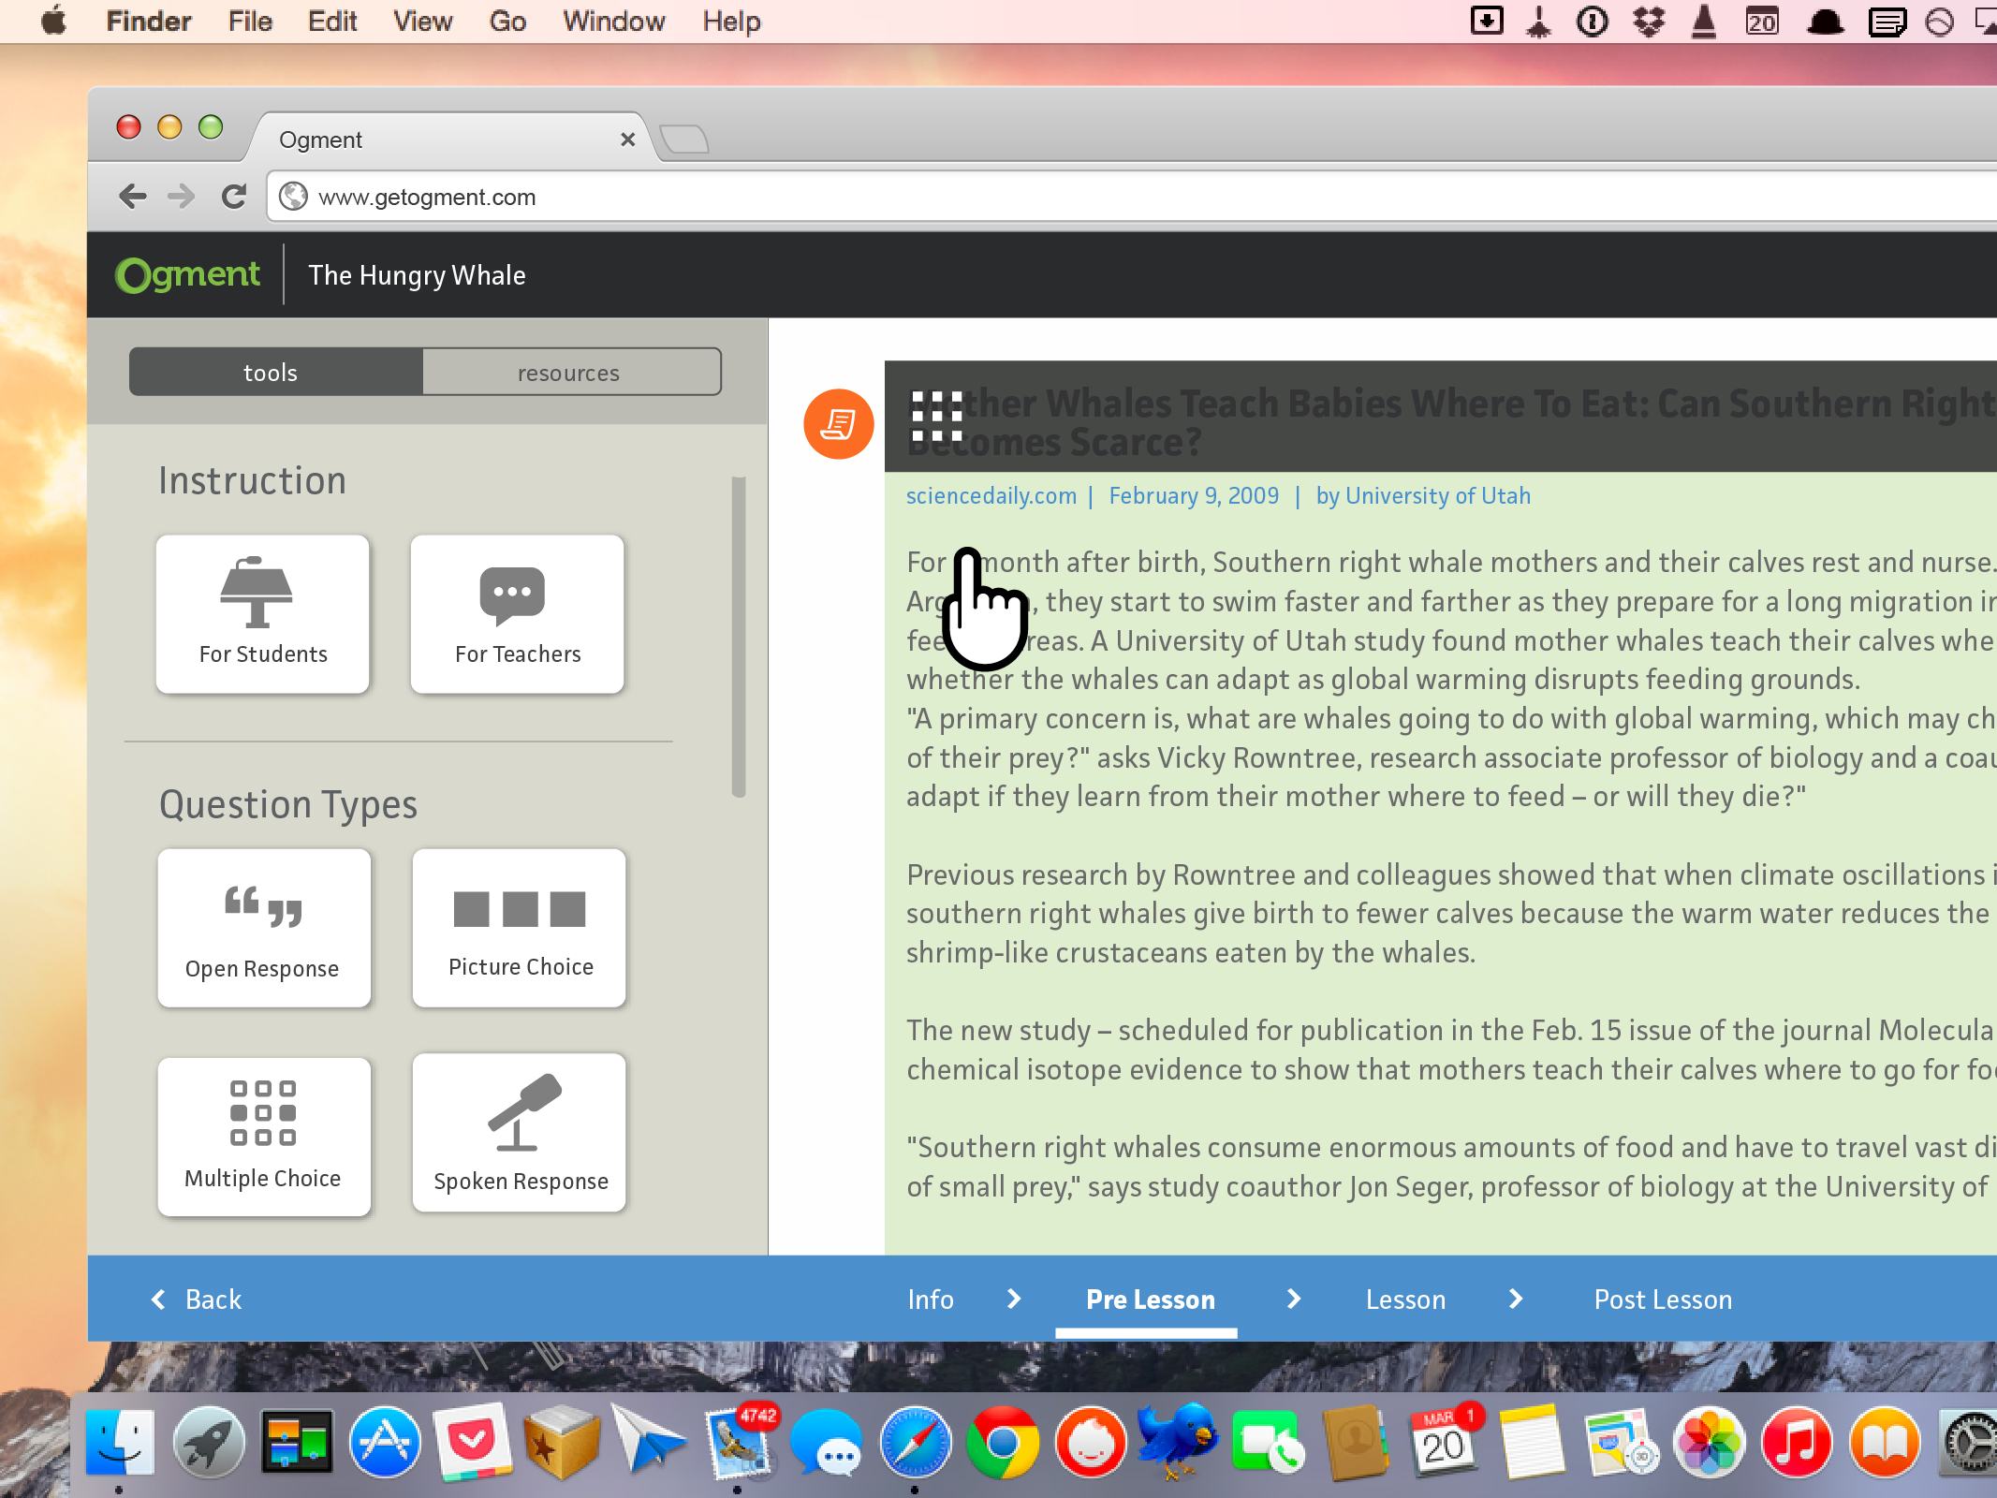Reload the browser page
The height and width of the screenshot is (1498, 1997).
233,197
